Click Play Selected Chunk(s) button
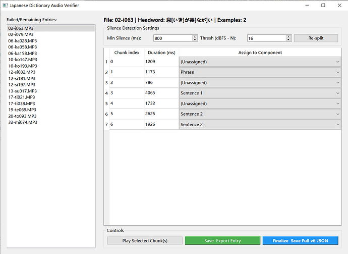 tap(145, 241)
